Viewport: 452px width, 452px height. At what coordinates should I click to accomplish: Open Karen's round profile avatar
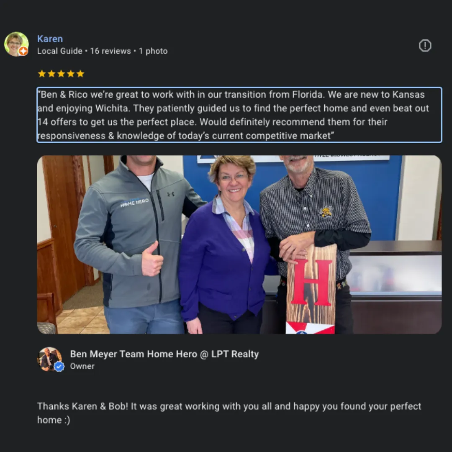click(x=16, y=44)
